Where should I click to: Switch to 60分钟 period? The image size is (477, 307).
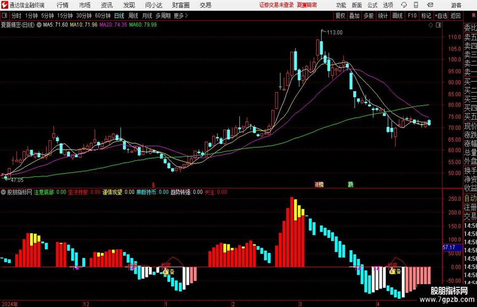click(x=102, y=16)
